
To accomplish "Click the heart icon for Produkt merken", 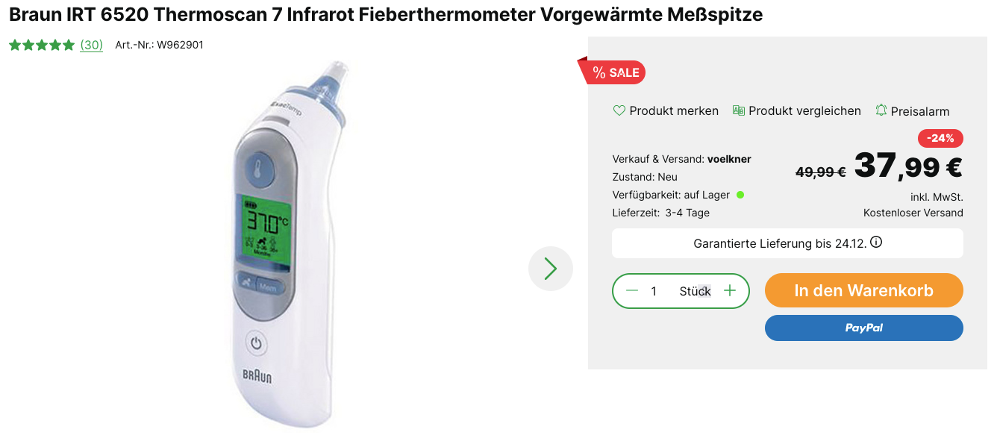I will click(619, 110).
